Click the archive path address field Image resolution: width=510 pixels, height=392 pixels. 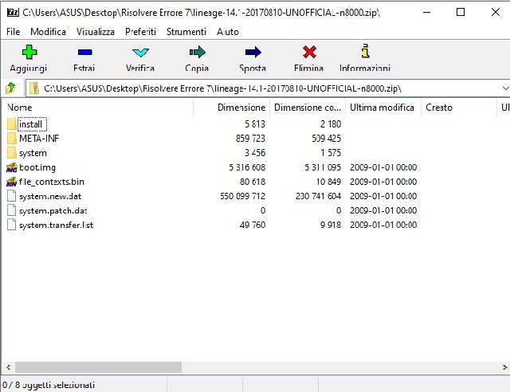point(269,88)
